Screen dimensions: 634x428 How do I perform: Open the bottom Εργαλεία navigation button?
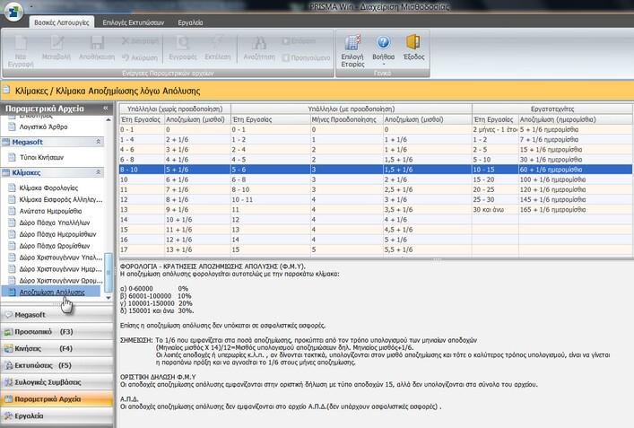57,415
